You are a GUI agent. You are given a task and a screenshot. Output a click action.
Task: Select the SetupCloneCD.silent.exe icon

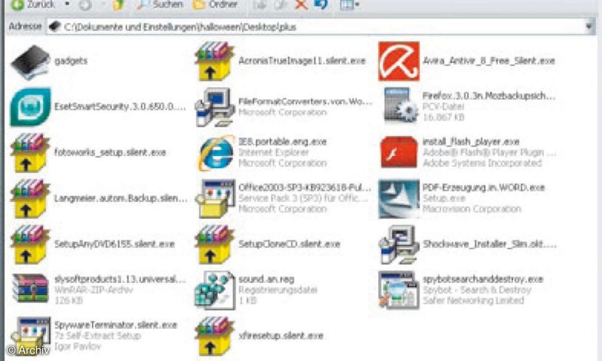[x=214, y=244]
